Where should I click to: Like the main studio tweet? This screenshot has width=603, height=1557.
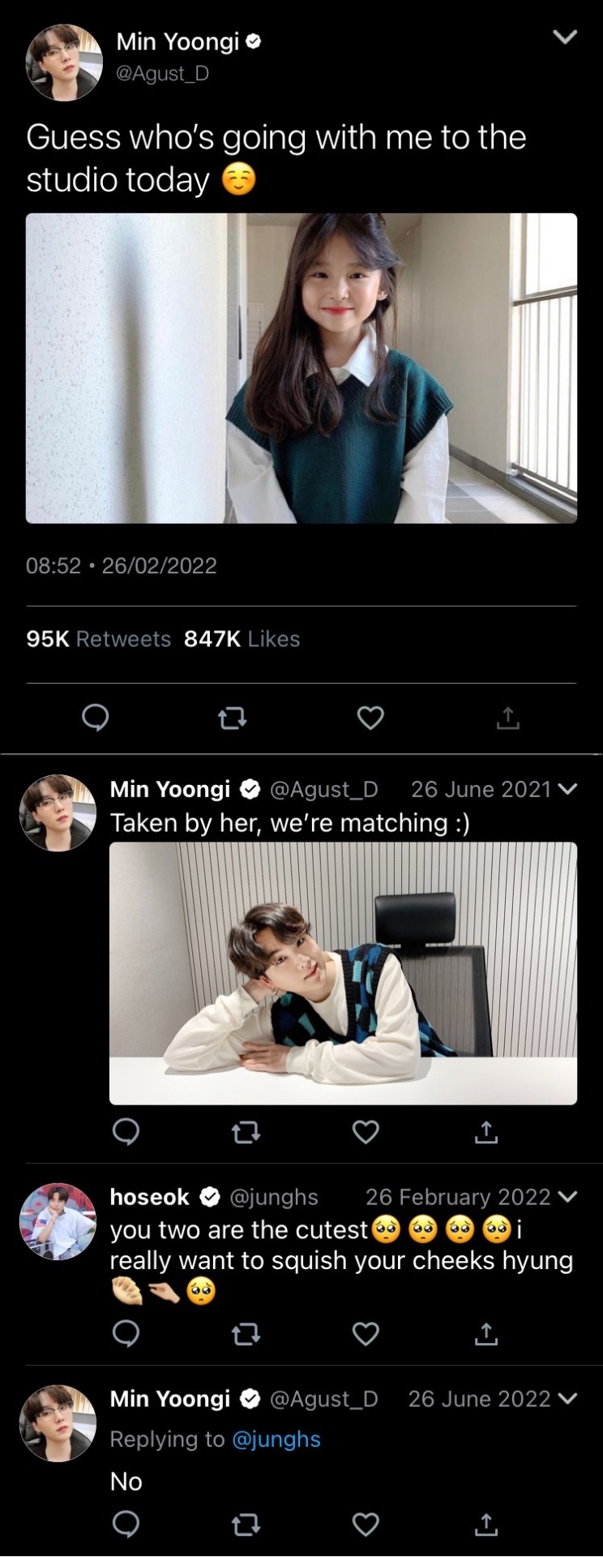coord(370,718)
